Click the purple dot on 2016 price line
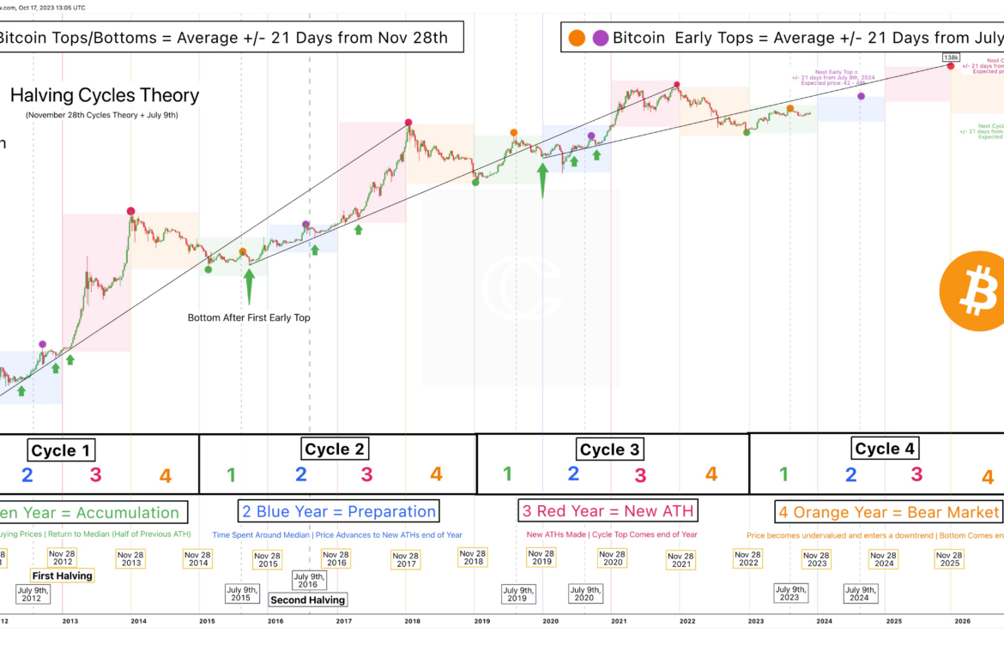This screenshot has height=645, width=1004. point(305,225)
